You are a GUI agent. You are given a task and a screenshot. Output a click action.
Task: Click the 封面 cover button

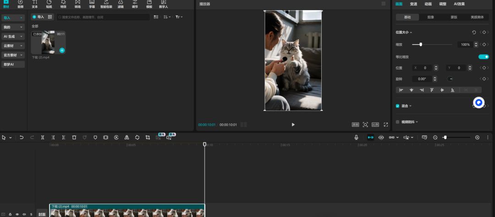pyautogui.click(x=42, y=214)
